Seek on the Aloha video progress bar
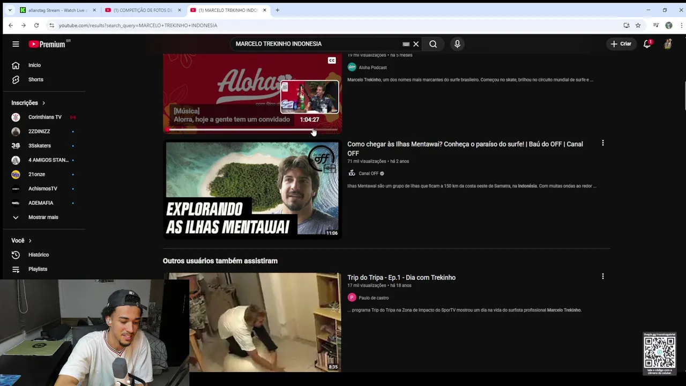The image size is (686, 386). [252, 129]
